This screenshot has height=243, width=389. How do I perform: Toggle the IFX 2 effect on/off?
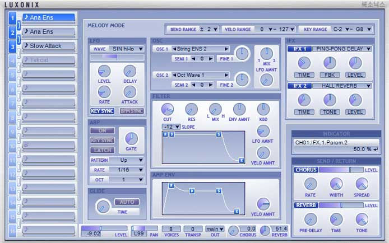tap(300, 86)
